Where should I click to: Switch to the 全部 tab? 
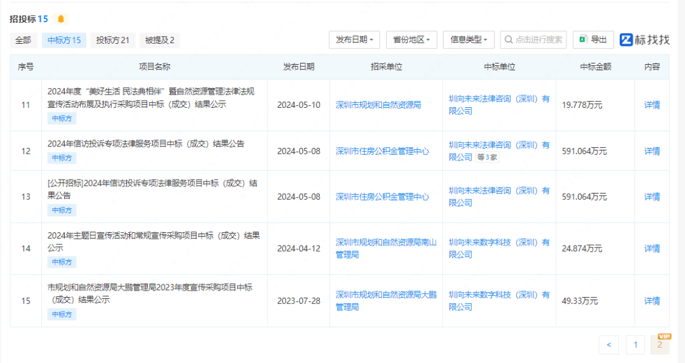(x=23, y=40)
